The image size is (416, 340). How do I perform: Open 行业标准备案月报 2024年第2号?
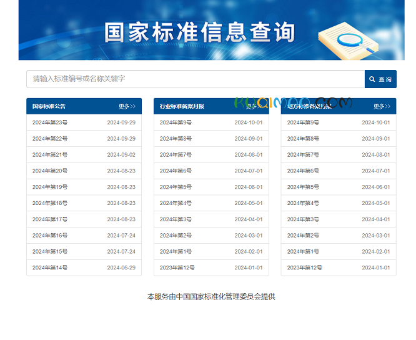coord(176,236)
